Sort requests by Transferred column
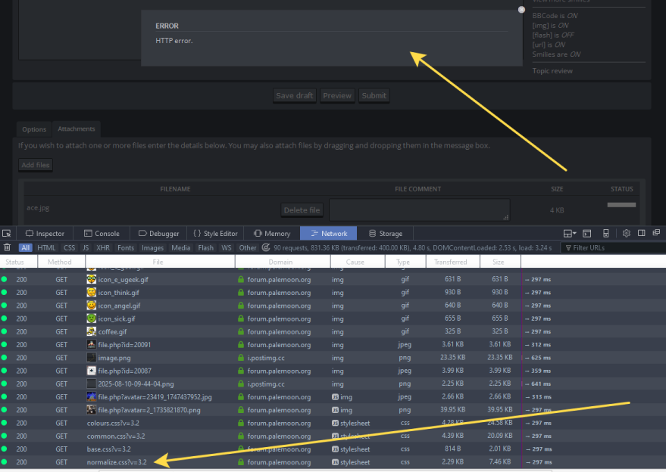The width and height of the screenshot is (666, 472). click(x=453, y=262)
